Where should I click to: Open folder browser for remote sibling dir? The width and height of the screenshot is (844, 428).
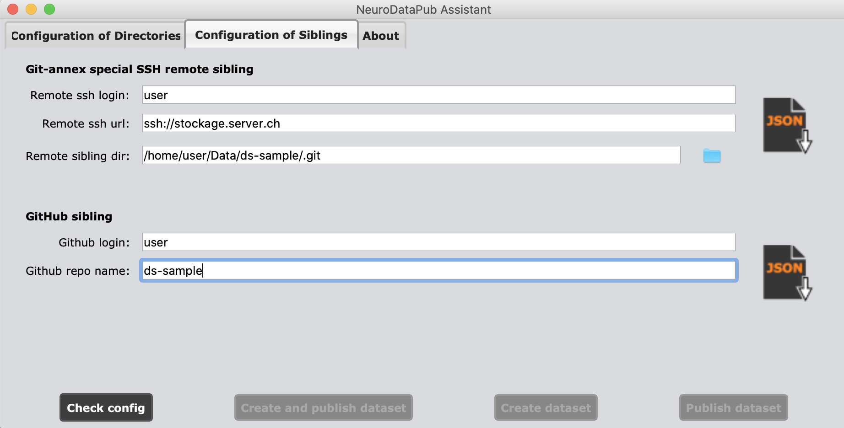click(712, 156)
